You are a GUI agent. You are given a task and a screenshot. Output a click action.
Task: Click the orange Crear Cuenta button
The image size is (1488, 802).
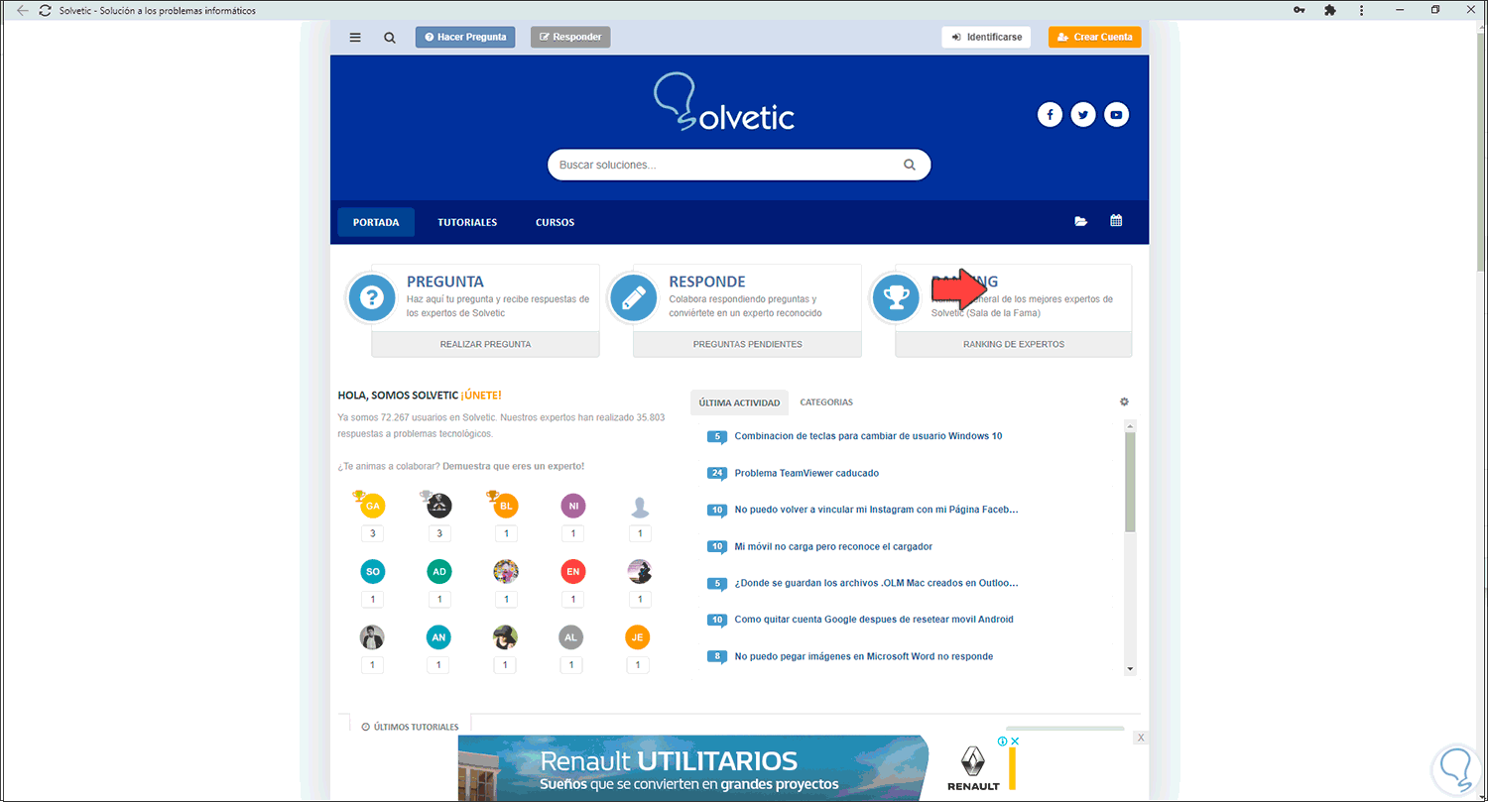point(1095,37)
